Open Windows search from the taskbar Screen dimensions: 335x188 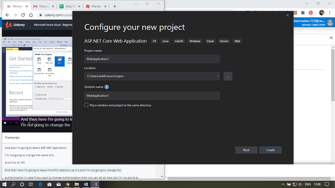13,184
